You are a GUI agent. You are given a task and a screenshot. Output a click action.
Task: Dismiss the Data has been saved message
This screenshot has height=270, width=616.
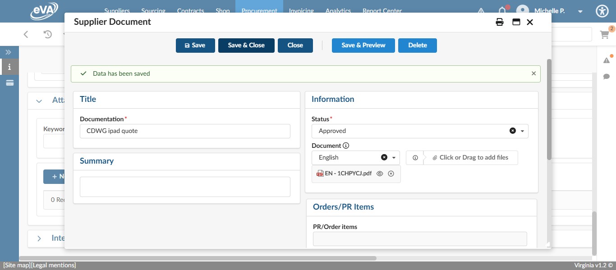pyautogui.click(x=534, y=73)
